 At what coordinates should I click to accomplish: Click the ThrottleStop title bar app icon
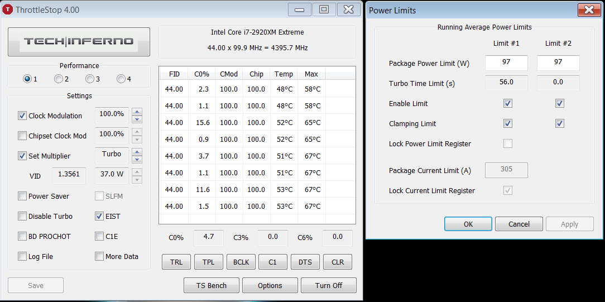(x=8, y=9)
